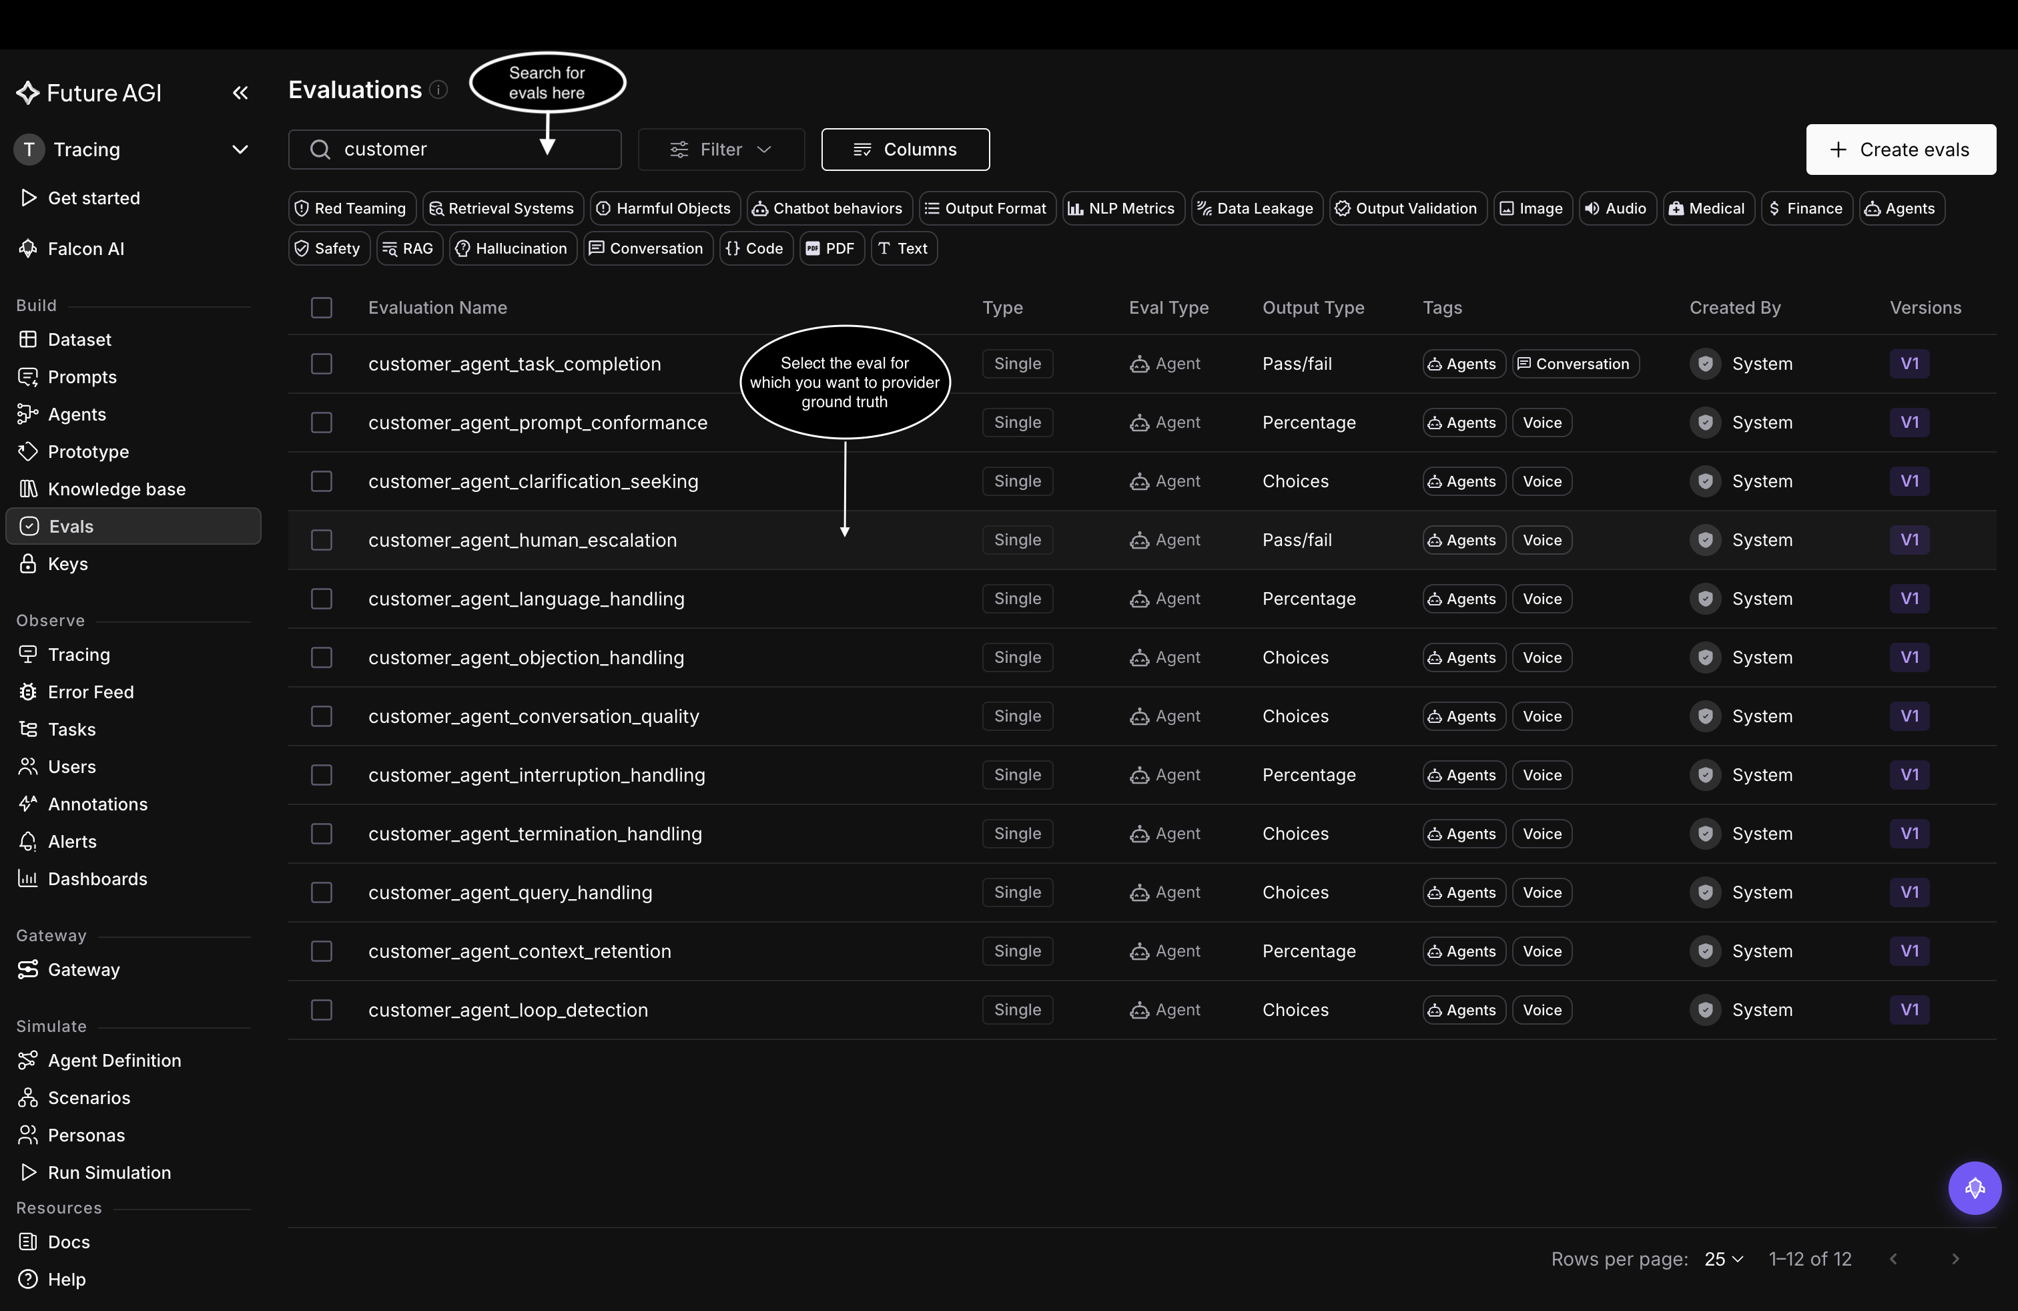The height and width of the screenshot is (1311, 2018).
Task: Open Keys page
Action: click(68, 564)
